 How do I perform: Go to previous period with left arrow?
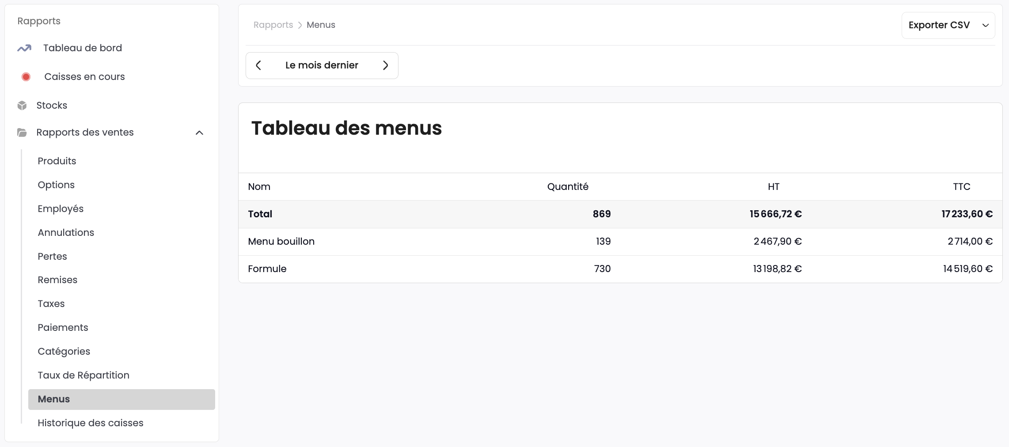click(x=259, y=65)
